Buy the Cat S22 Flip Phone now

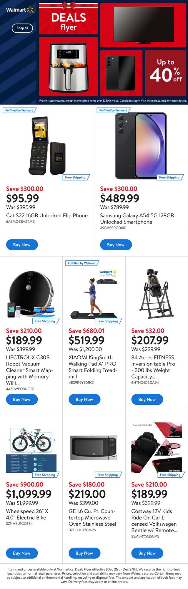[x=22, y=245]
